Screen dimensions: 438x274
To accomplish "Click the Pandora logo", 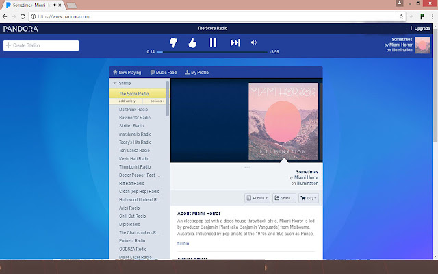I will click(21, 29).
